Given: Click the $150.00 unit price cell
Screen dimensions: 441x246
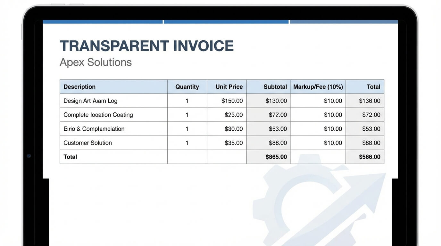Looking at the screenshot, I should coord(232,101).
